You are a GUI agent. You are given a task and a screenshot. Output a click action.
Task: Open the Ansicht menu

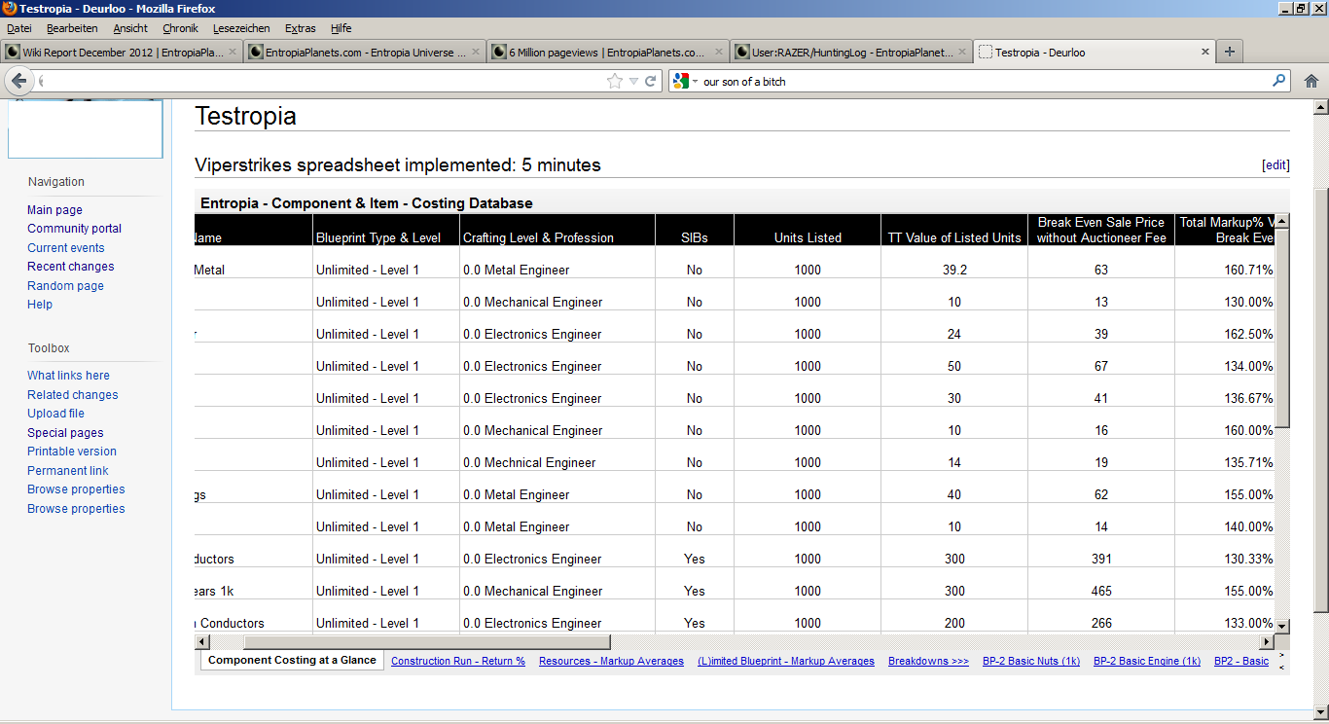click(x=130, y=28)
